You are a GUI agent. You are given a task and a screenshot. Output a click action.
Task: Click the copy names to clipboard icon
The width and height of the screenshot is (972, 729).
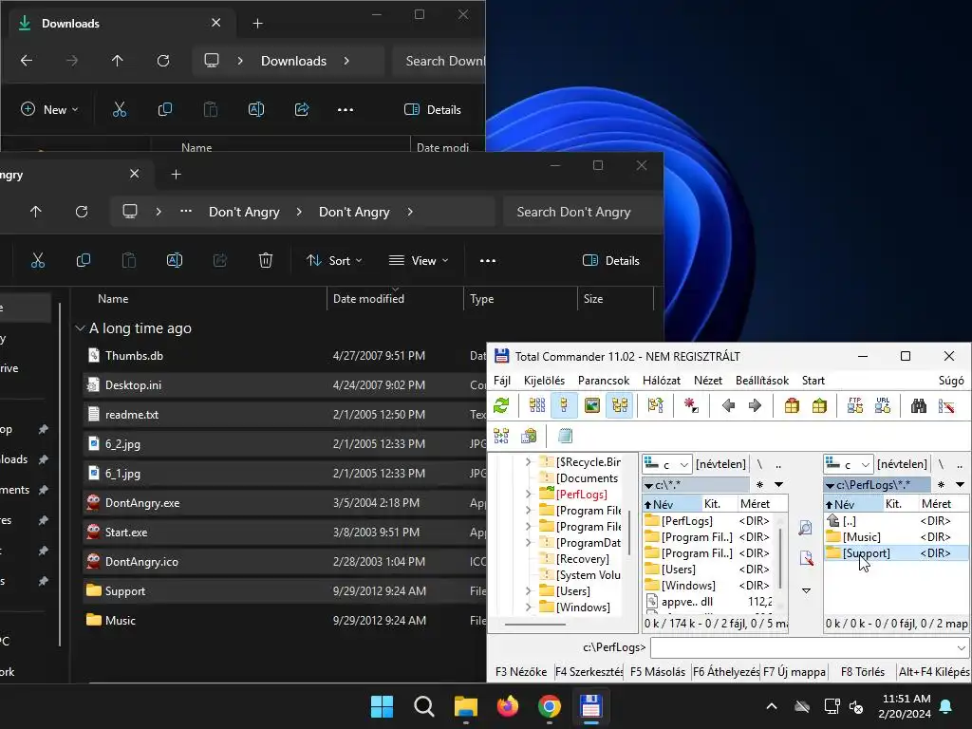click(x=529, y=436)
